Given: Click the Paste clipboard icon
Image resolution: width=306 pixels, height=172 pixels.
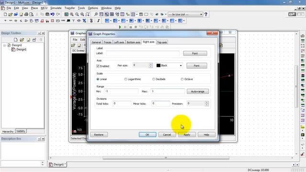Looking at the screenshot, I should (47, 14).
